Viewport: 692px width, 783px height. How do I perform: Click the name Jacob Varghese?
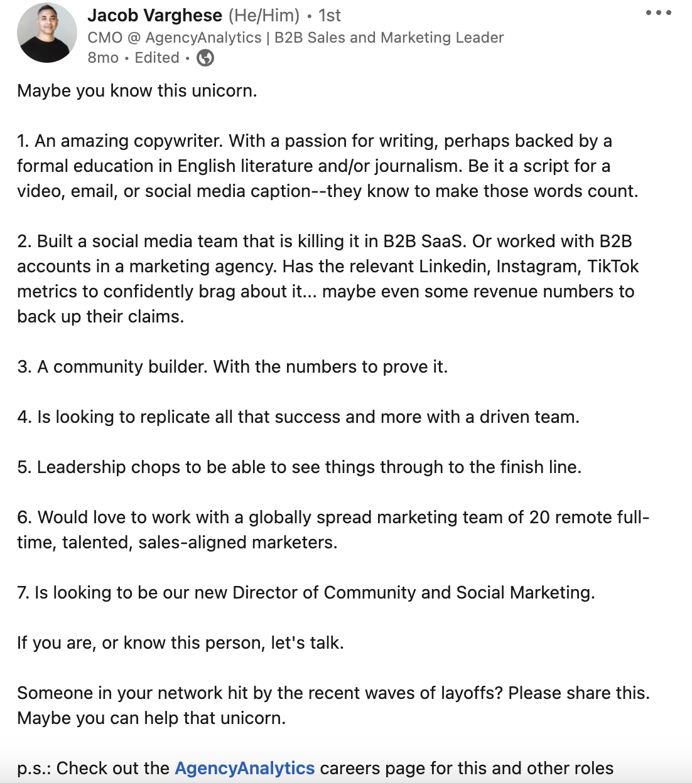coord(156,16)
